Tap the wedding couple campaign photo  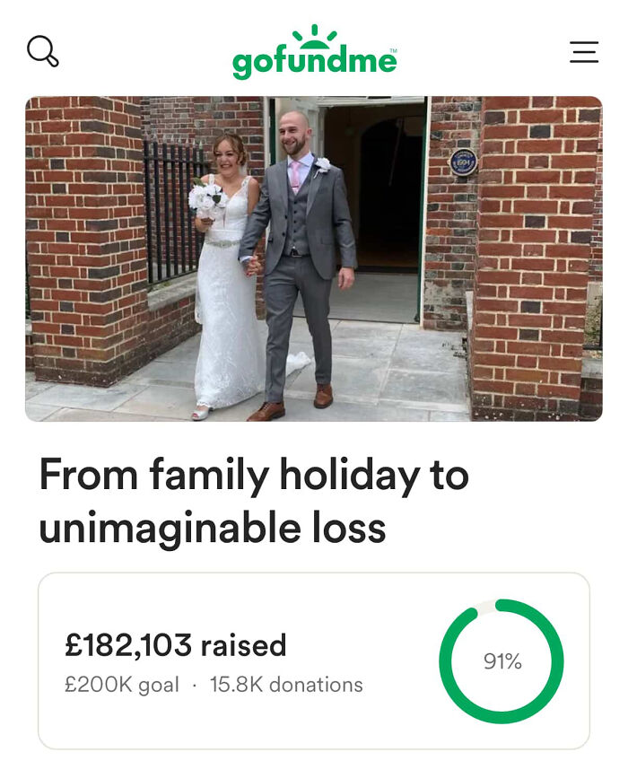(313, 260)
